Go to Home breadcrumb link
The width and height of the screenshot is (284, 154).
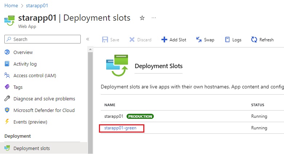point(11,5)
